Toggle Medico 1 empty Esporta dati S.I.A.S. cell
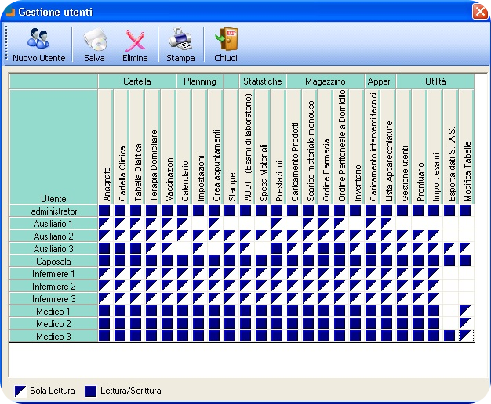 click(449, 311)
